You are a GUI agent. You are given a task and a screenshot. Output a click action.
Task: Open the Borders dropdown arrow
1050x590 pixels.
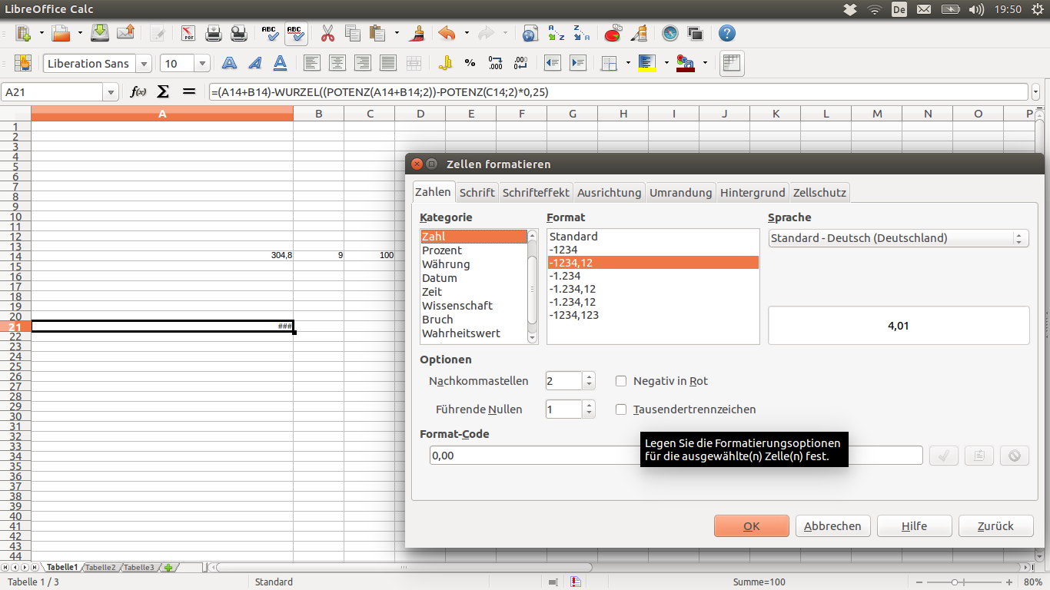coord(628,64)
